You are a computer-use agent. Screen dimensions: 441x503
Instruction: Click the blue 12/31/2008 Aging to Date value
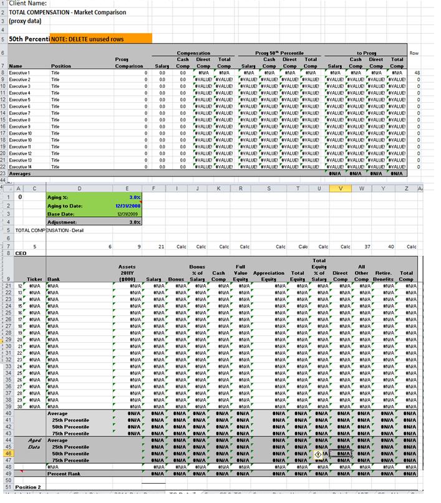tap(128, 206)
